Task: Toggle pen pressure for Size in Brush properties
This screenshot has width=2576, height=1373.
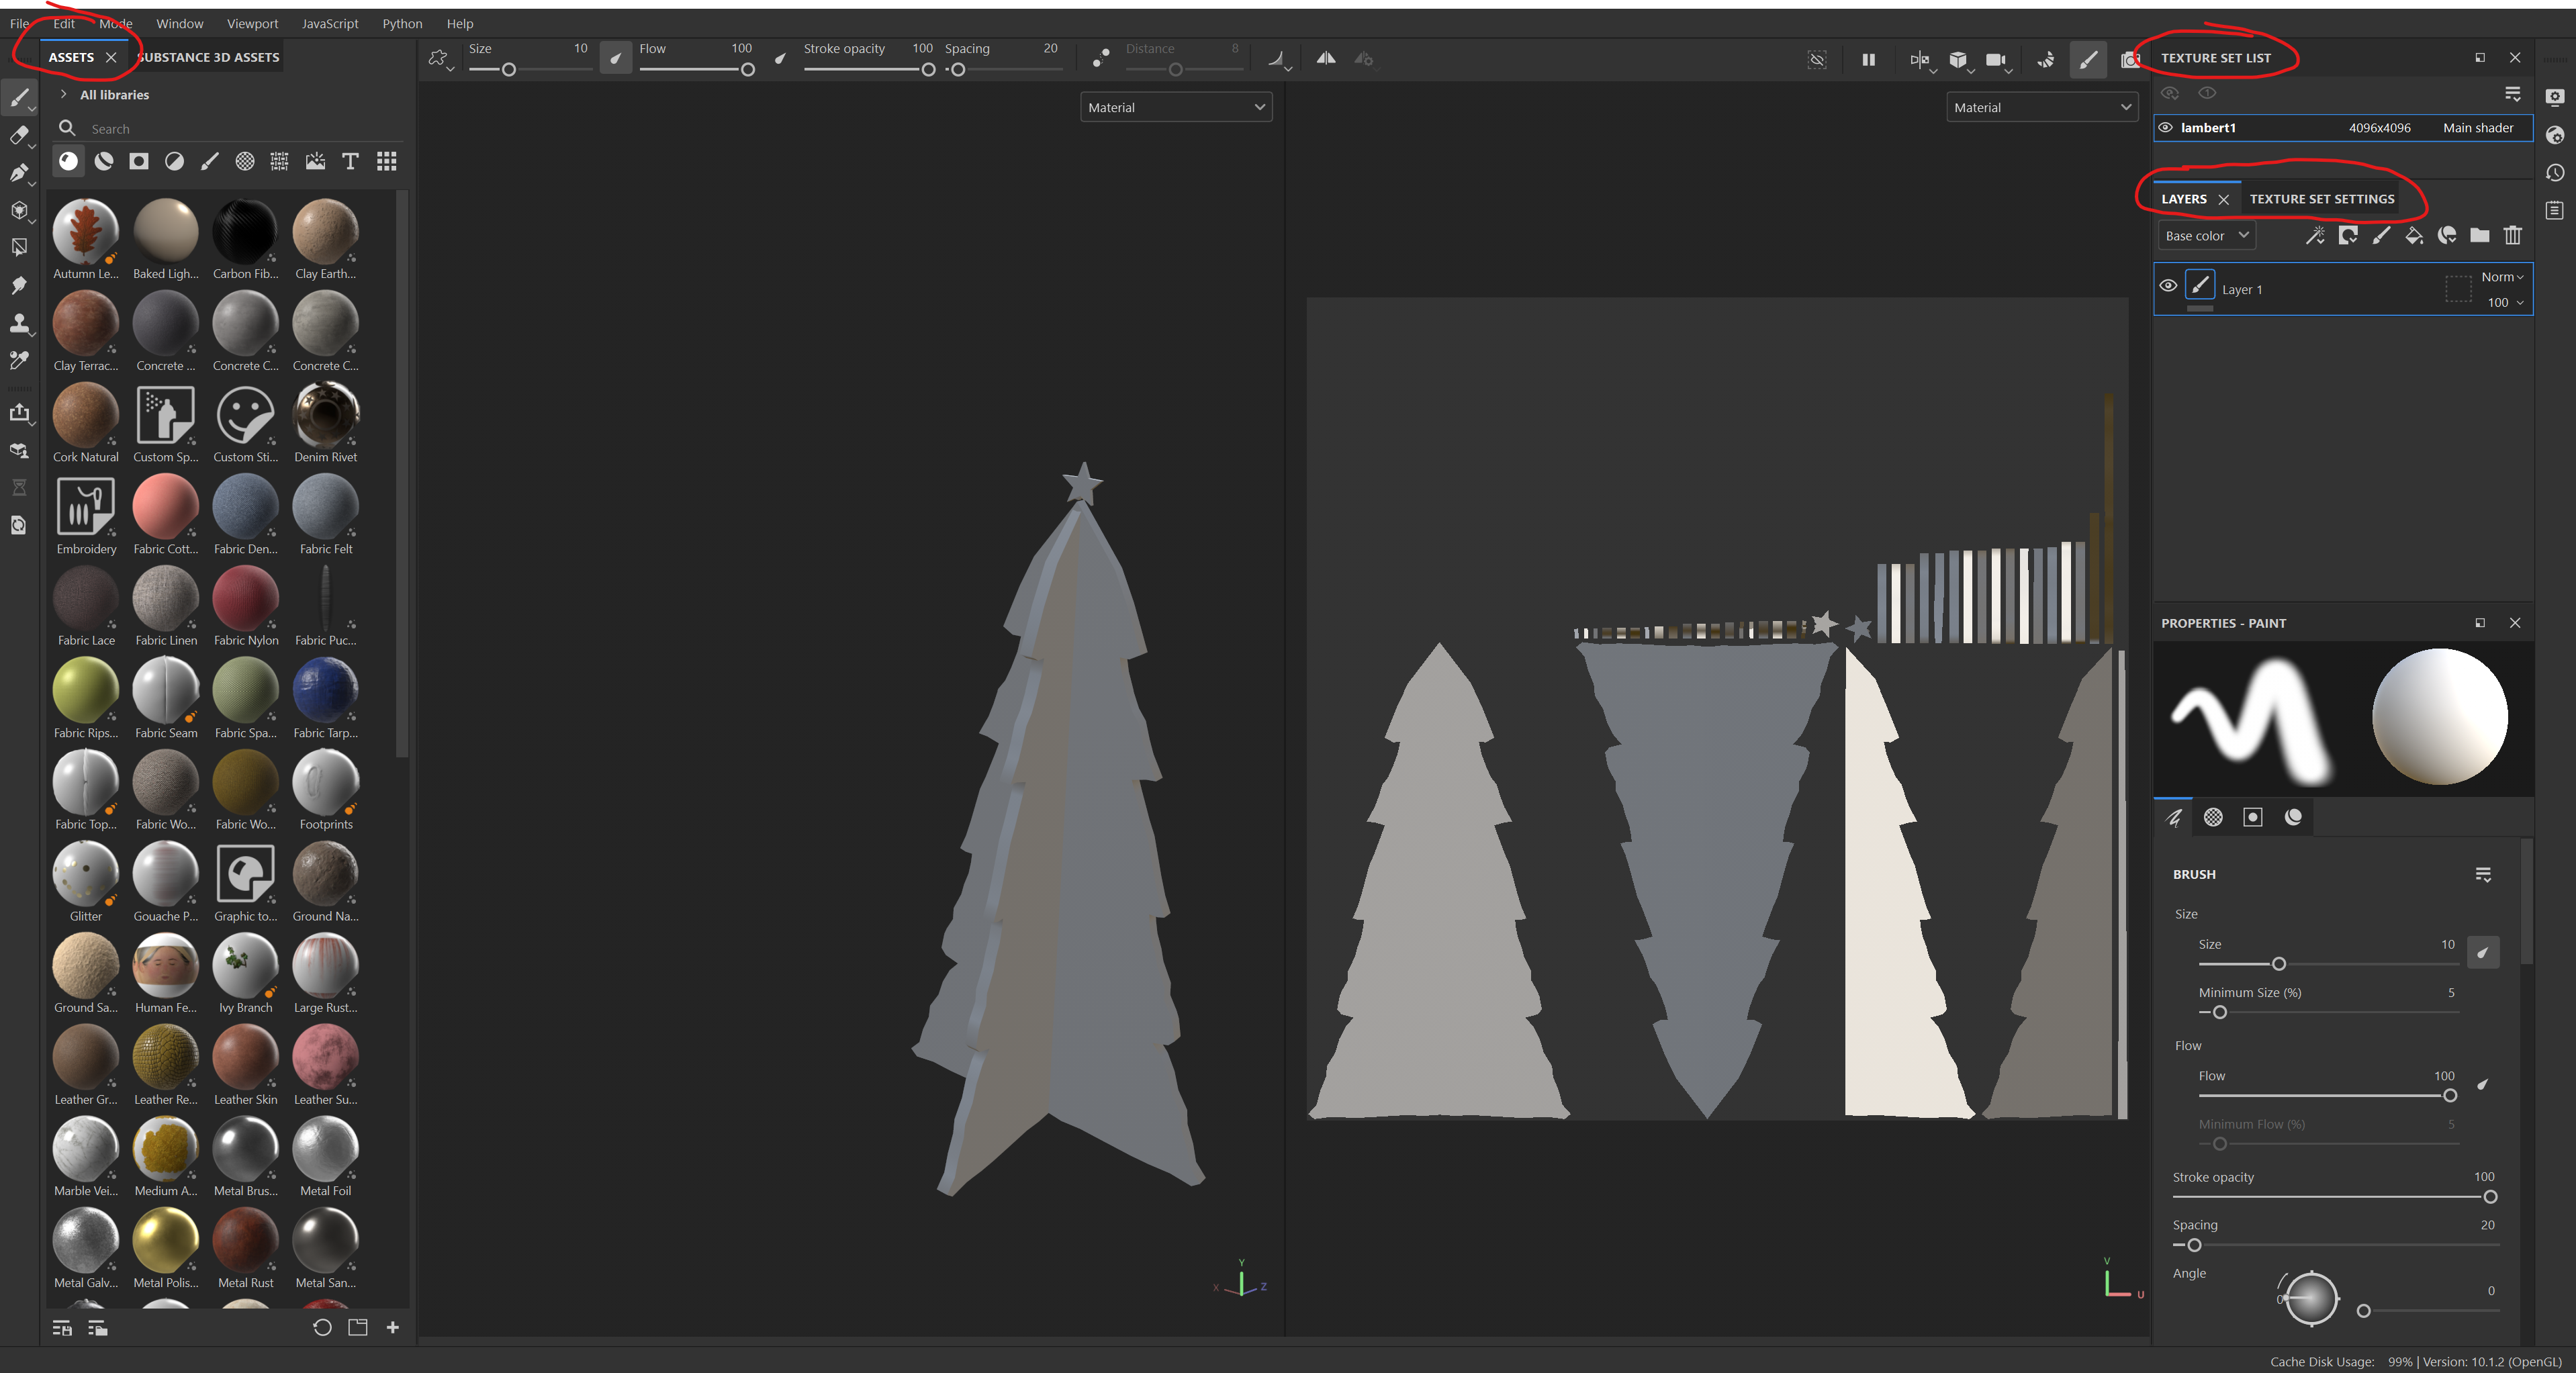Action: (2482, 952)
